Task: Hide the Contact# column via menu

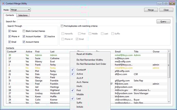Action: [x=82, y=69]
